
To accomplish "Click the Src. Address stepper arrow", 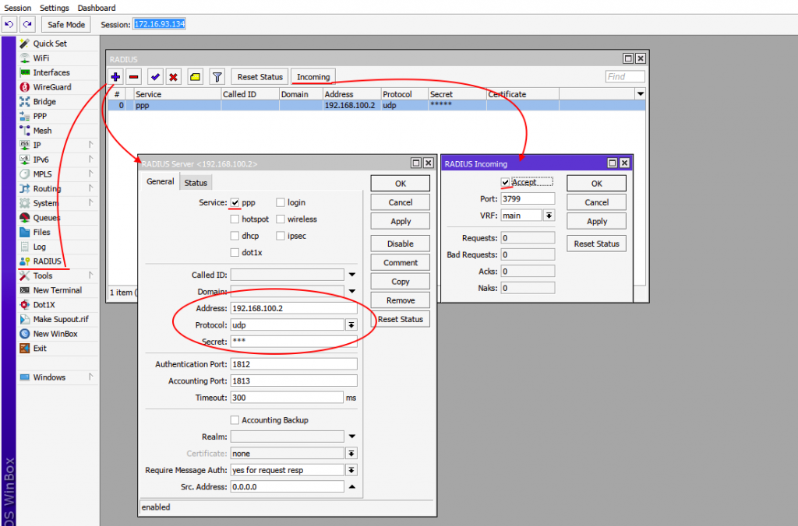I will click(x=352, y=486).
